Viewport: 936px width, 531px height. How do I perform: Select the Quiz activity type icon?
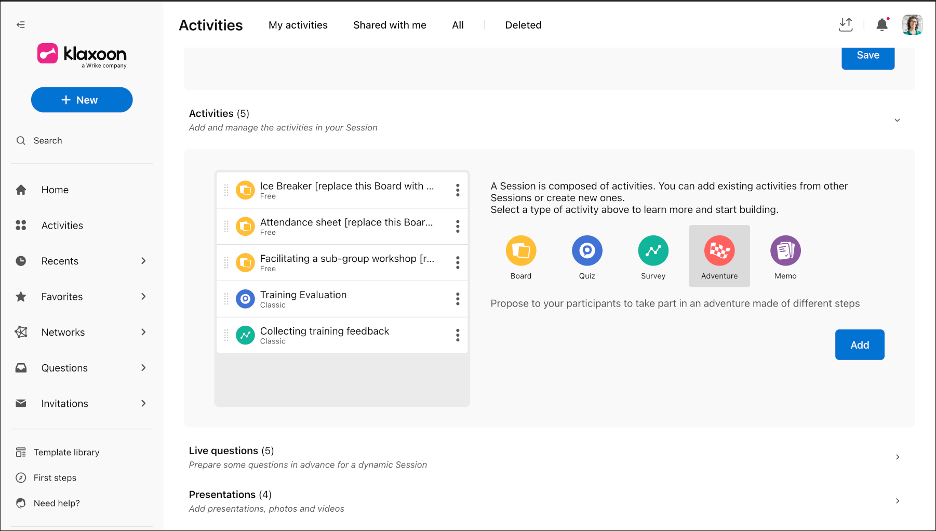[587, 251]
